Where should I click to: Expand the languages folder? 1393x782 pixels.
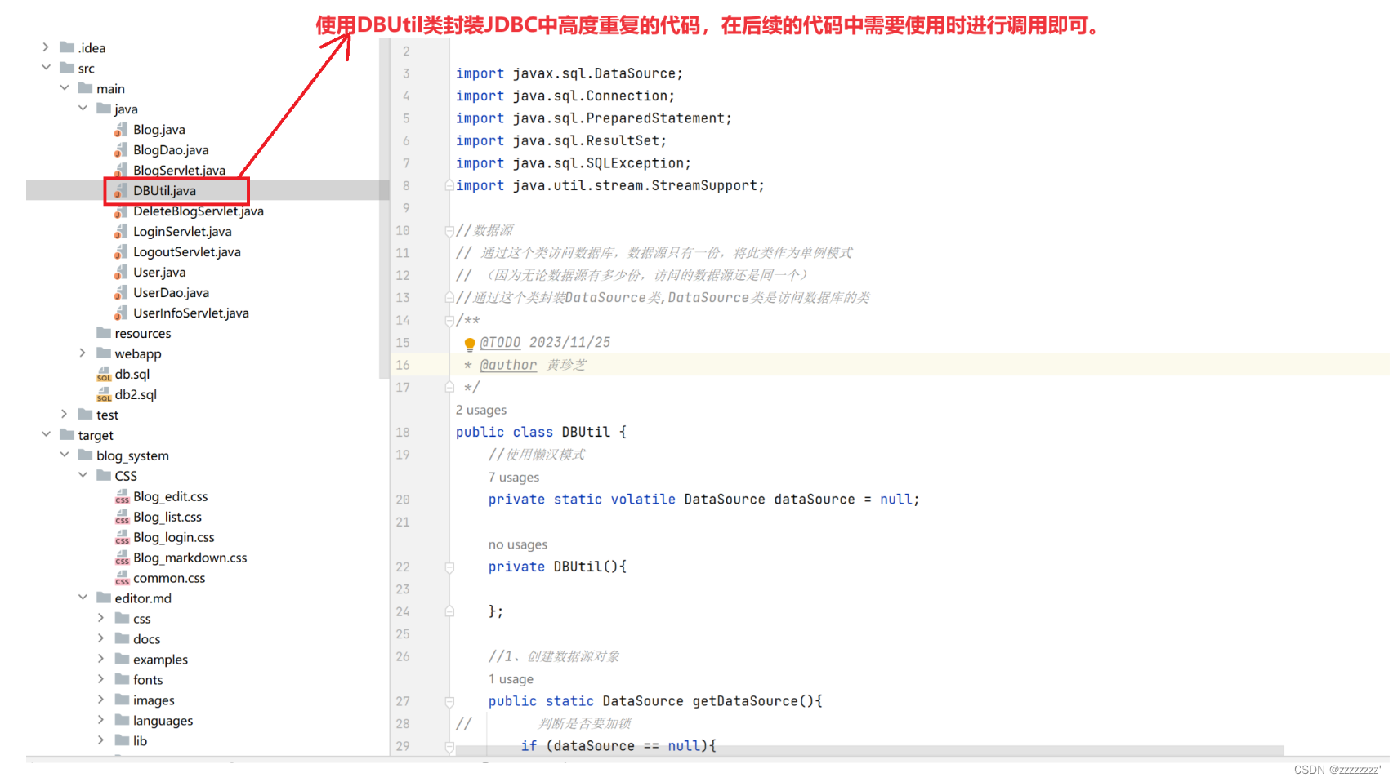click(101, 721)
